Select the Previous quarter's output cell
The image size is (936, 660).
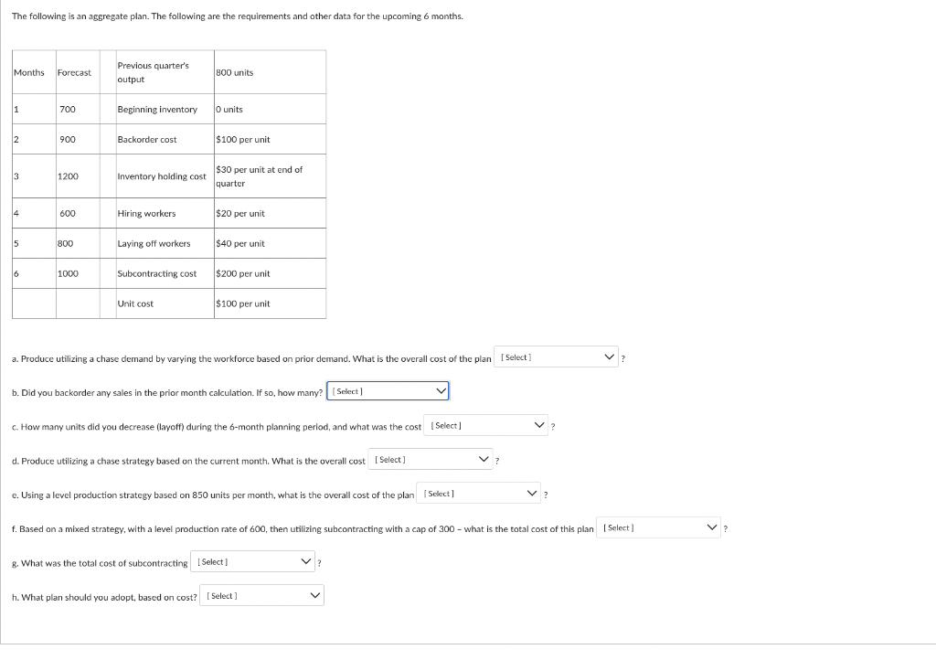click(x=163, y=71)
